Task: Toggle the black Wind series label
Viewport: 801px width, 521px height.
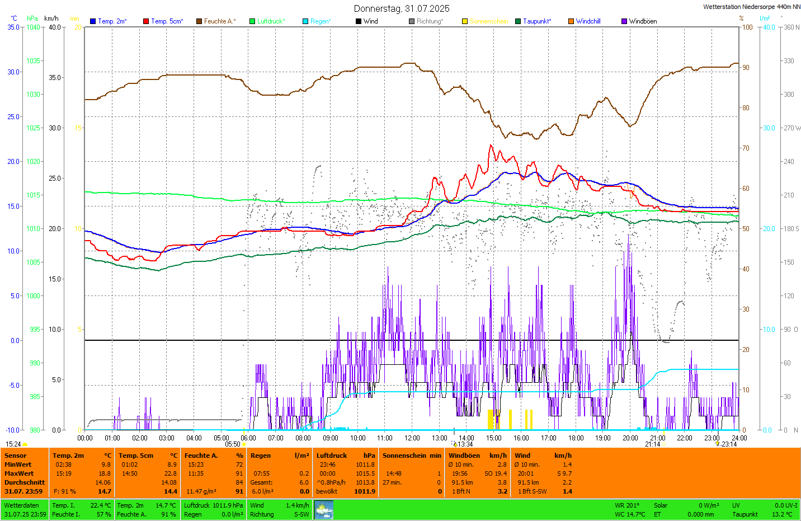Action: click(x=370, y=21)
